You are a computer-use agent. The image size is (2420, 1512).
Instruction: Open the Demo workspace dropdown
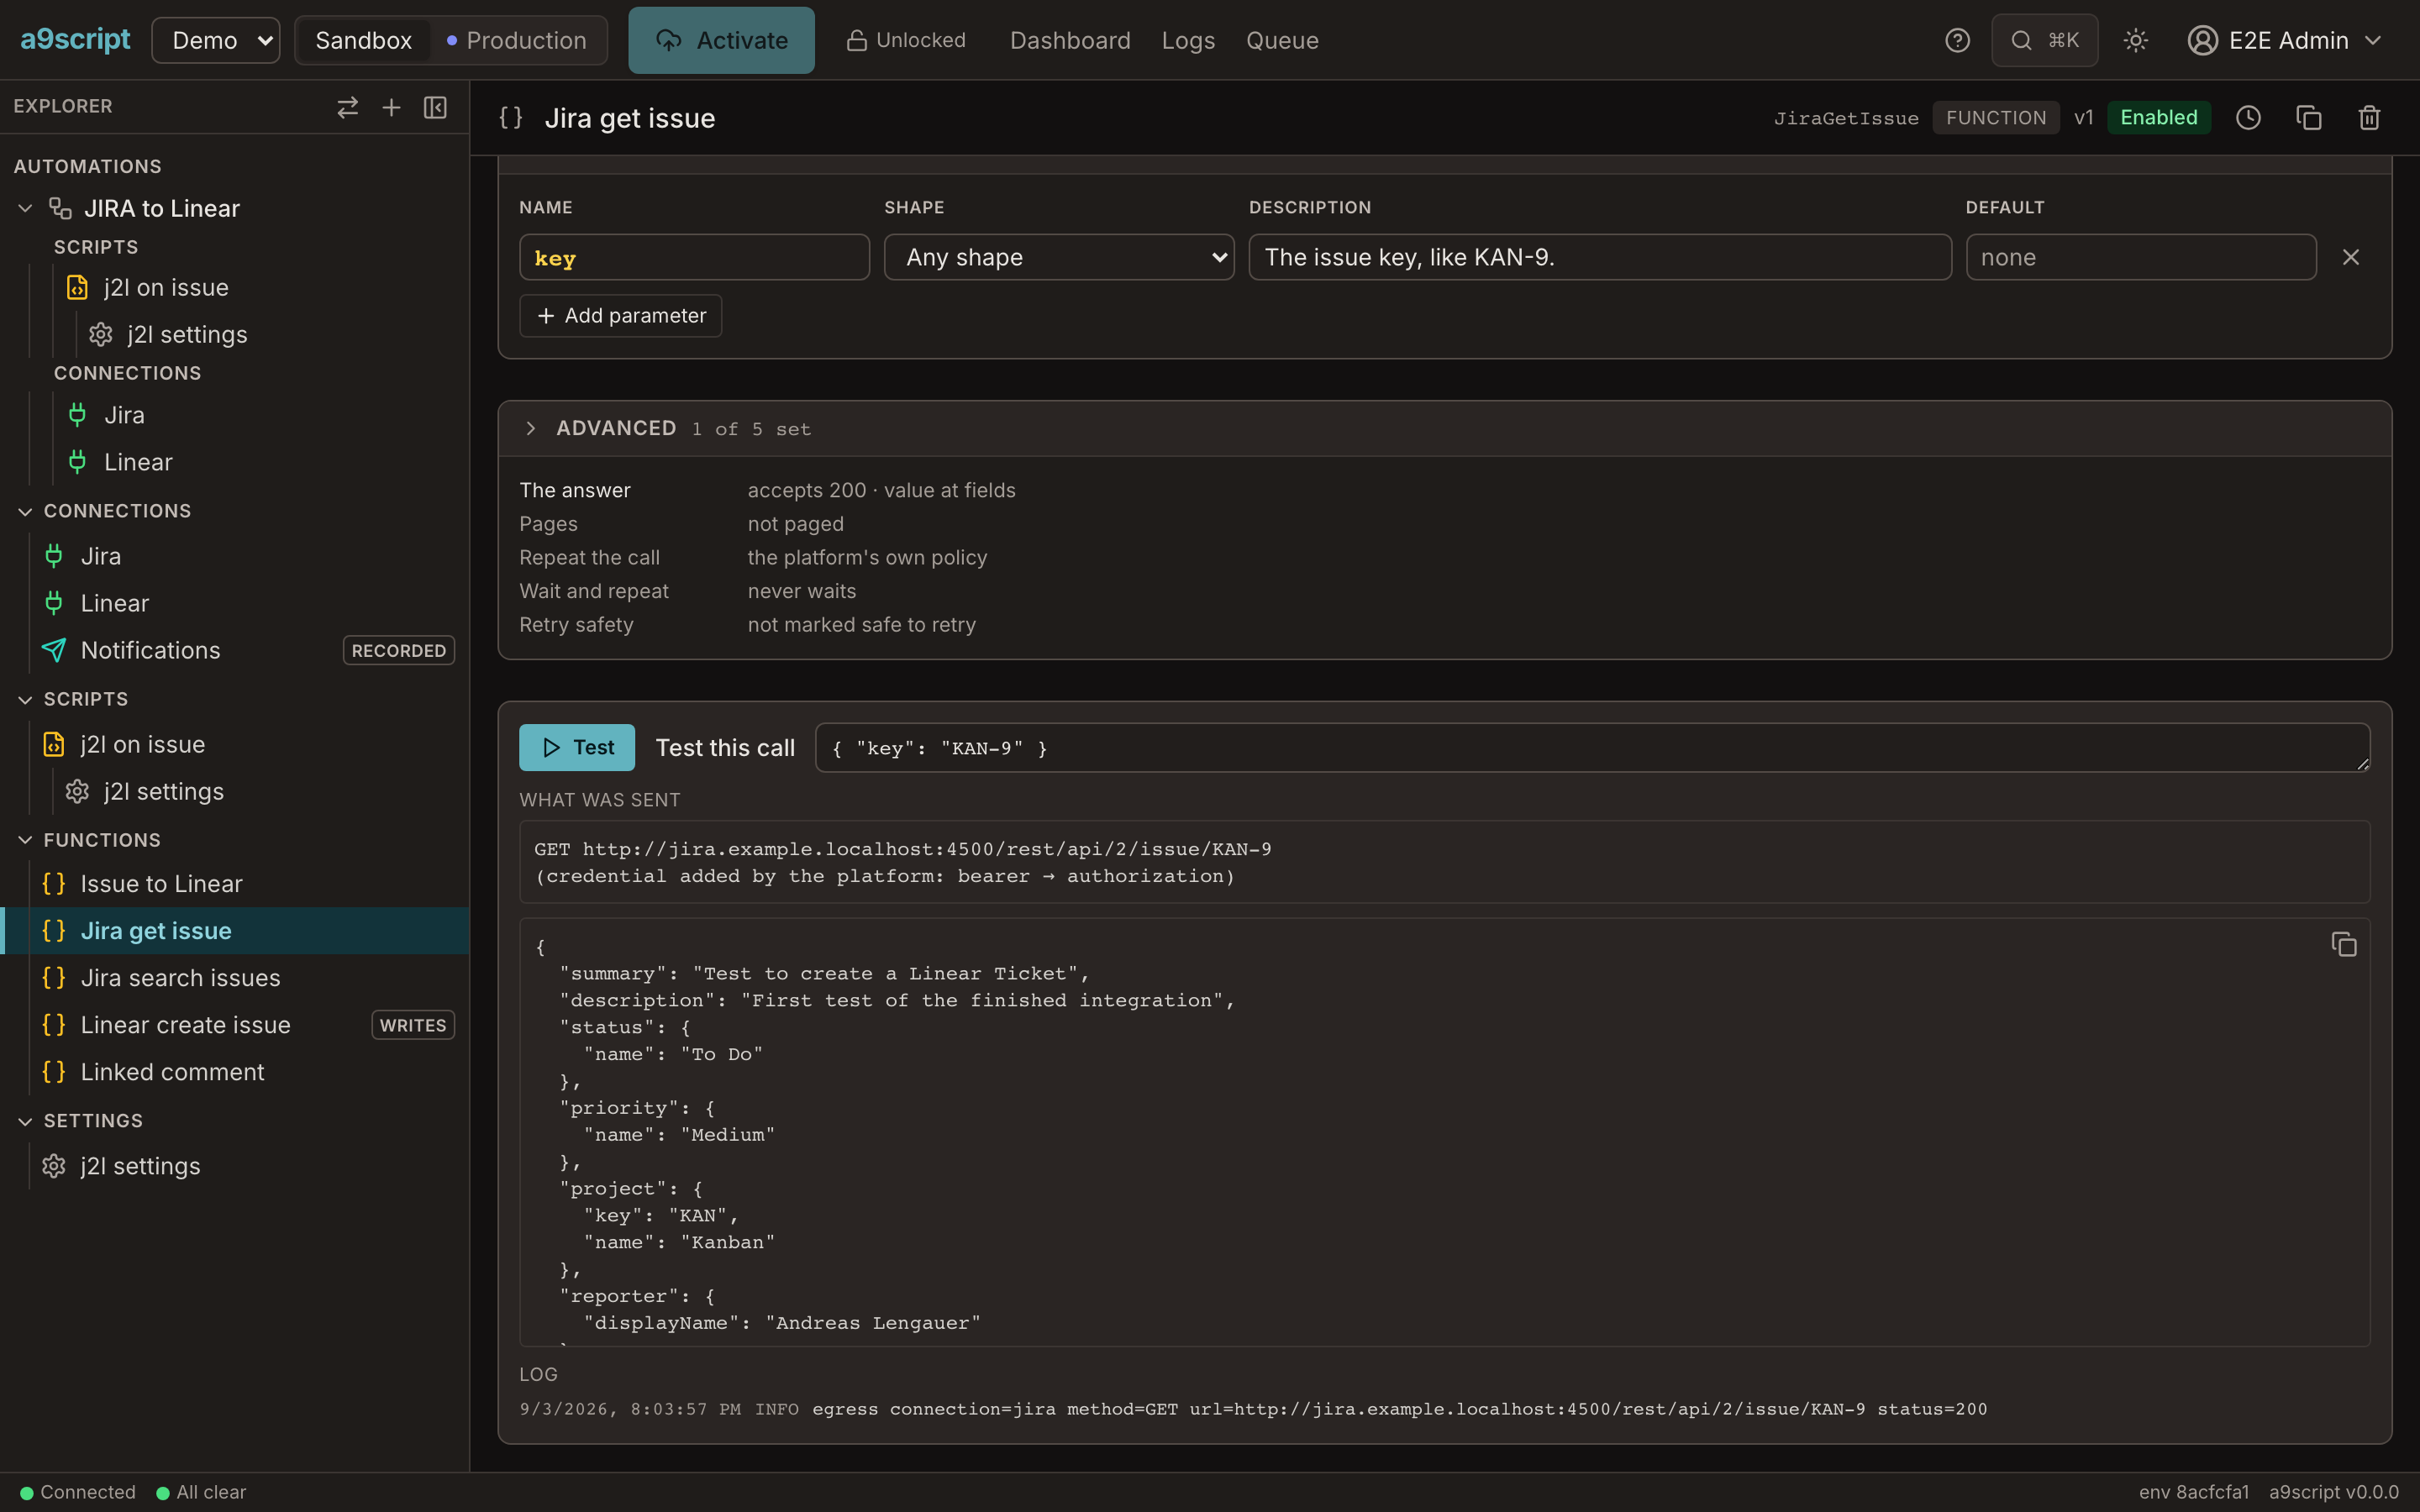click(216, 40)
